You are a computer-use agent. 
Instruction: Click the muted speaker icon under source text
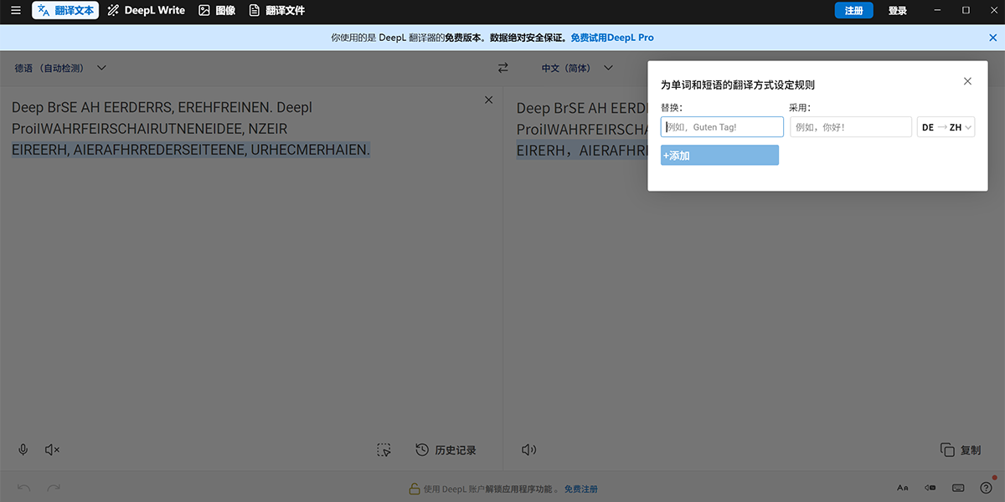tap(52, 450)
